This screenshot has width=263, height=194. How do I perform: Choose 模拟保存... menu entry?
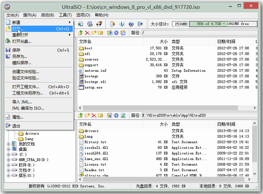click(x=39, y=63)
